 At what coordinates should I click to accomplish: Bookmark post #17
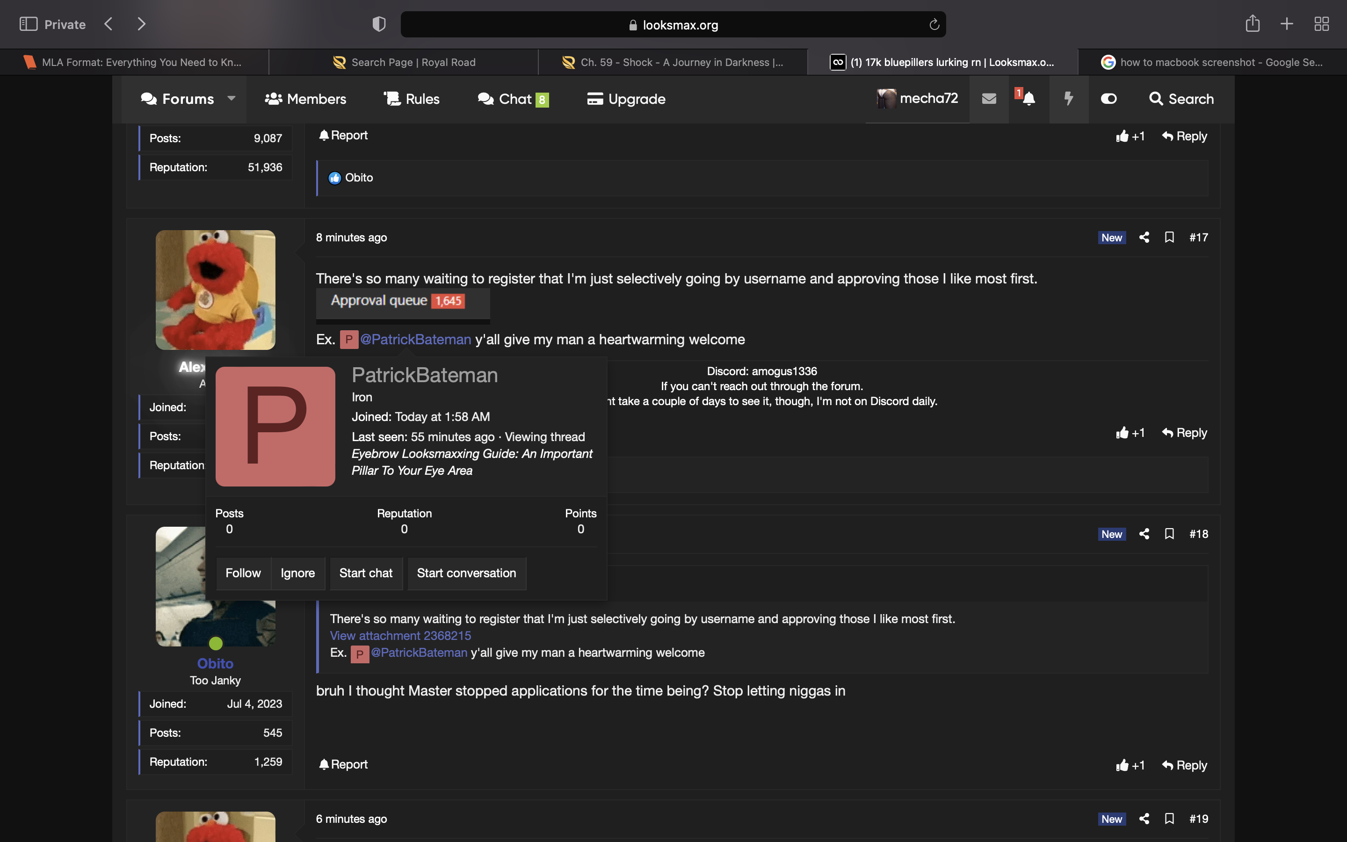[x=1169, y=237]
